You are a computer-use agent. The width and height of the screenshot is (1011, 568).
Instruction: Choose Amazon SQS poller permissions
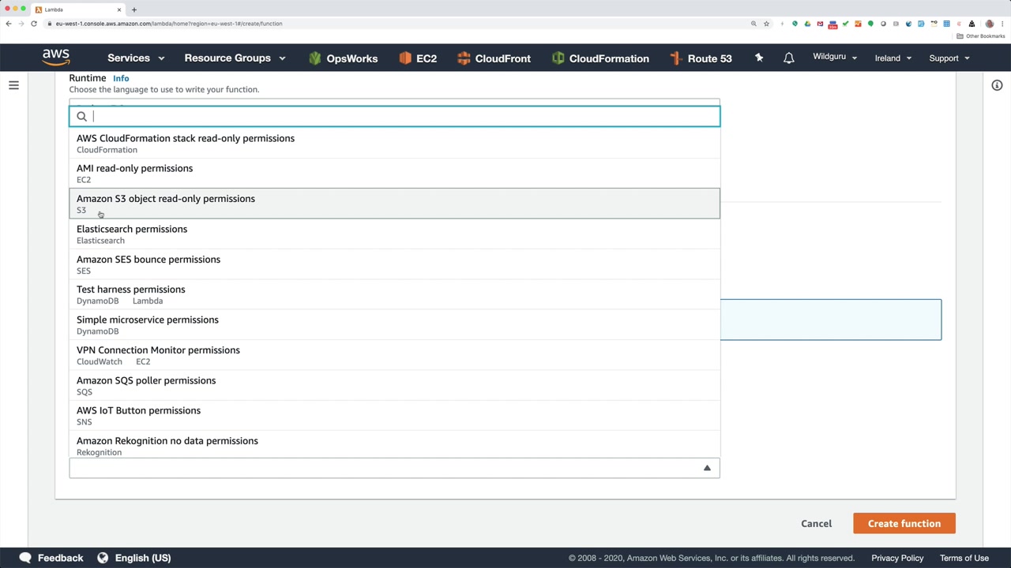pyautogui.click(x=394, y=386)
